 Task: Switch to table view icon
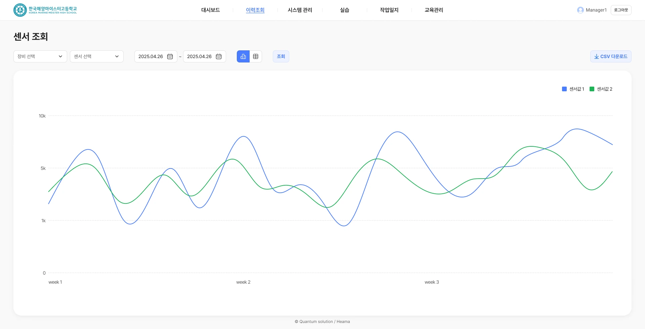(256, 56)
